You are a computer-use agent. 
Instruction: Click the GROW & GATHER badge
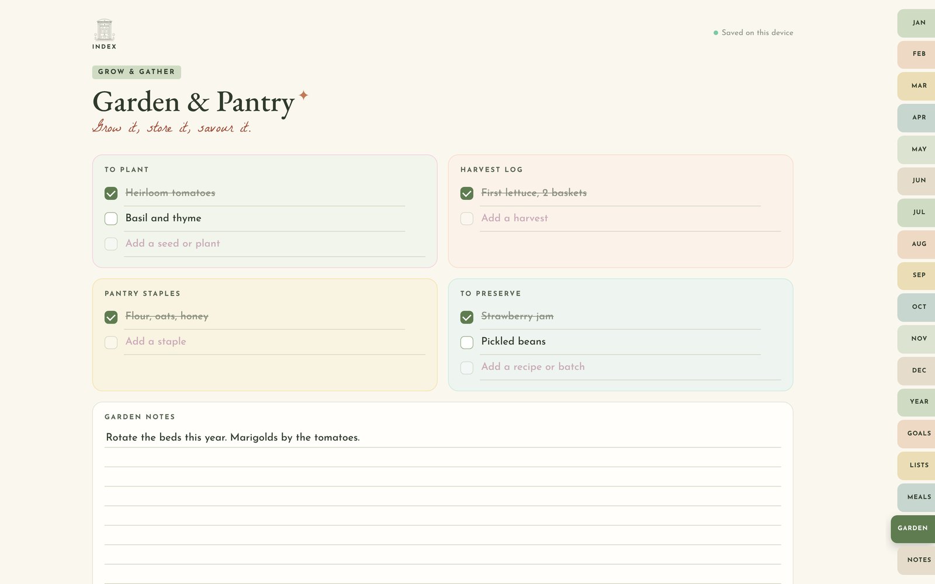[x=136, y=72]
